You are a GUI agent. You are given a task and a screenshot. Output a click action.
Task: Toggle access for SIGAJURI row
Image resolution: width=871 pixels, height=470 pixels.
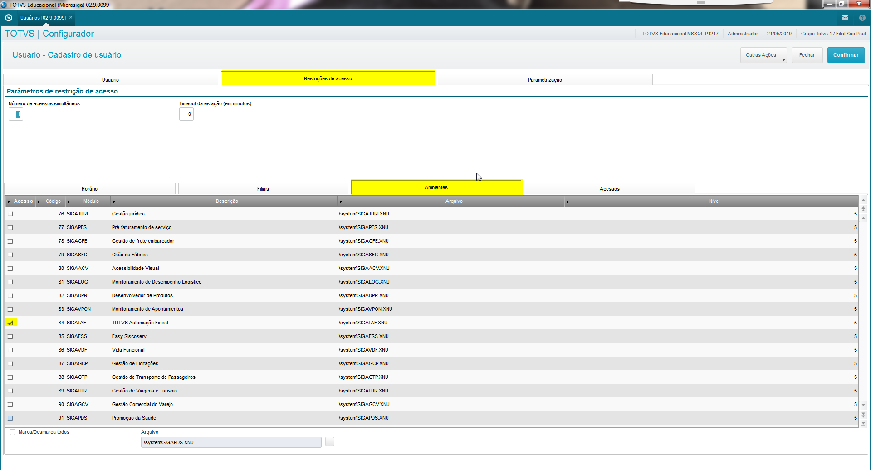tap(10, 214)
